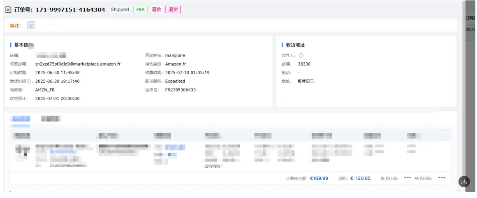Viewport: 477px width, 198px height.
Task: Click order total €169.99
Action: pyautogui.click(x=319, y=178)
